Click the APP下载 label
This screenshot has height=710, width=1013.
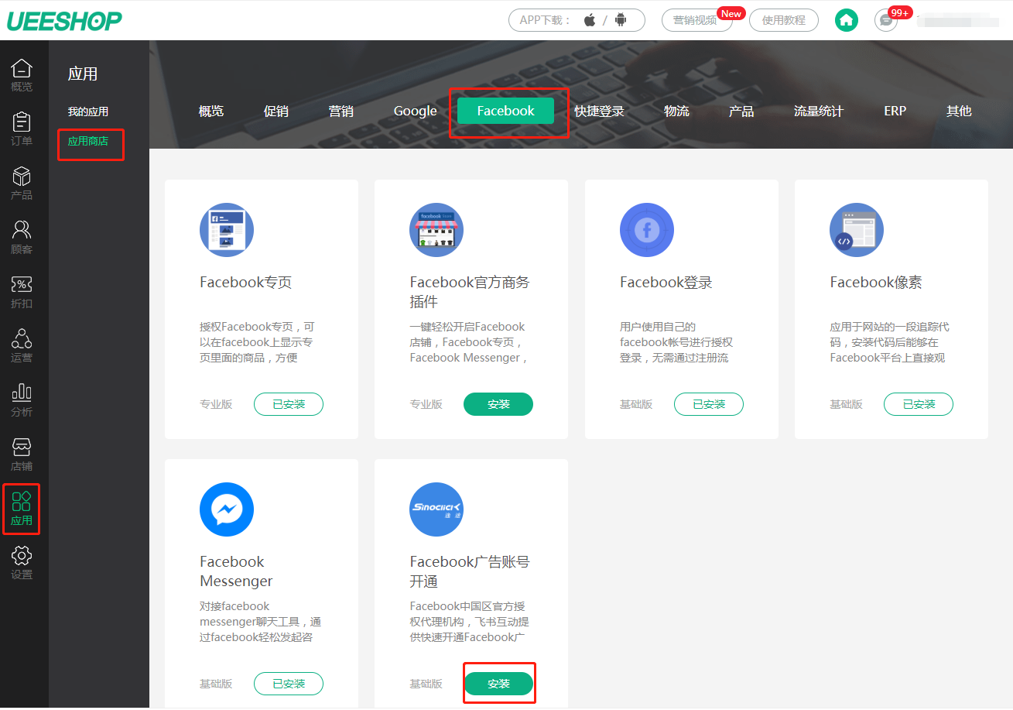click(x=546, y=20)
